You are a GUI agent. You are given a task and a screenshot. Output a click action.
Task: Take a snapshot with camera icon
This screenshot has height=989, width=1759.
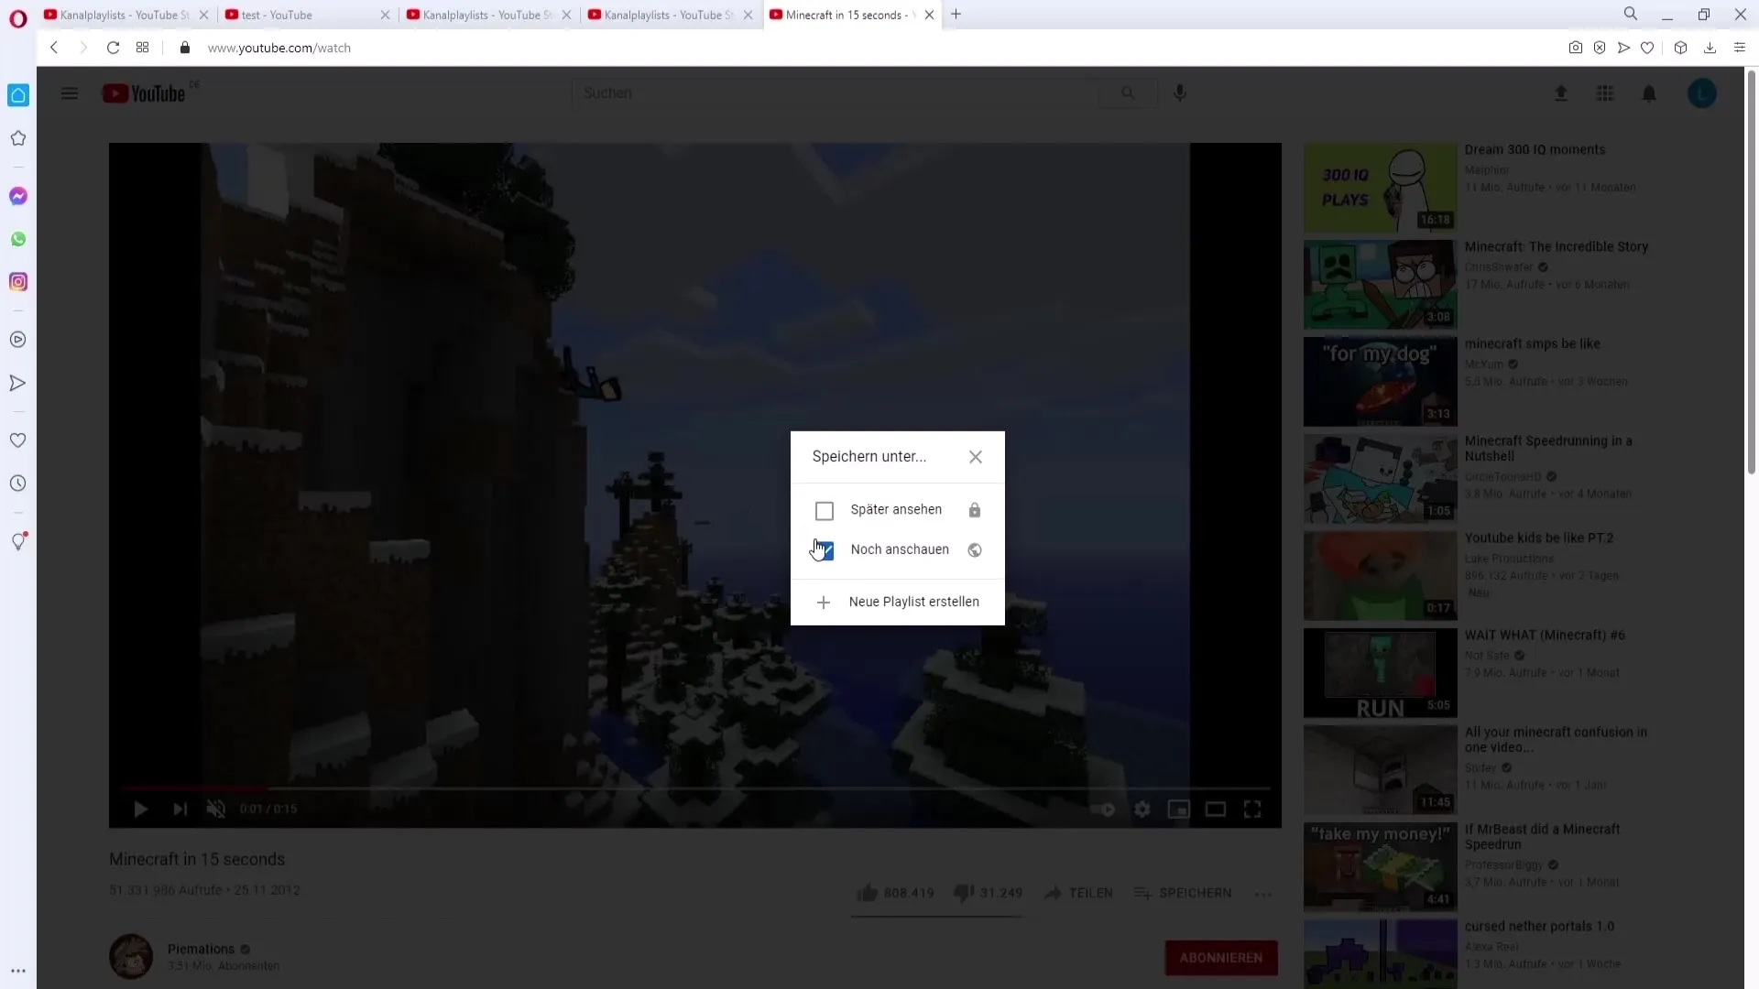point(1575,48)
